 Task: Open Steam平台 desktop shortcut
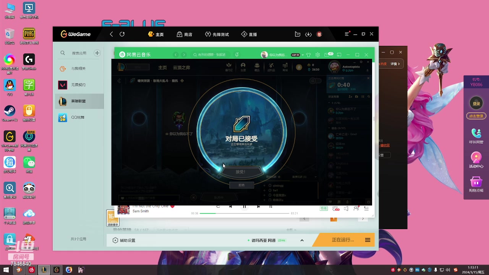pos(10,113)
